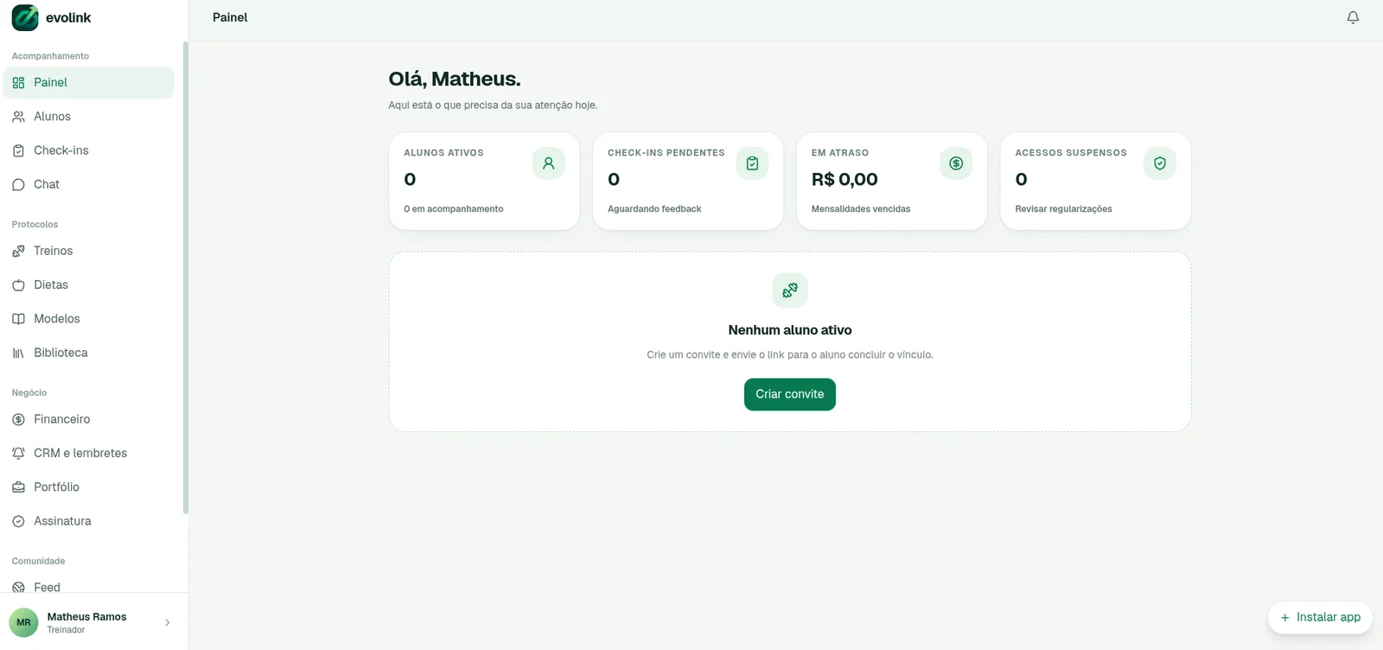Click the evolink logo icon

pos(25,17)
